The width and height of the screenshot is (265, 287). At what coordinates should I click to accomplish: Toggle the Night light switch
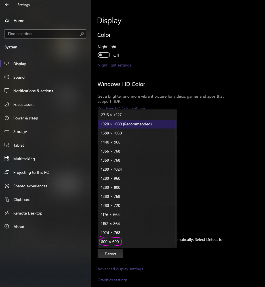(x=104, y=55)
